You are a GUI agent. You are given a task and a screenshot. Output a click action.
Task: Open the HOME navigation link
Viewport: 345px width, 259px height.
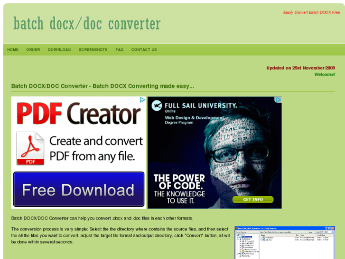click(x=13, y=49)
